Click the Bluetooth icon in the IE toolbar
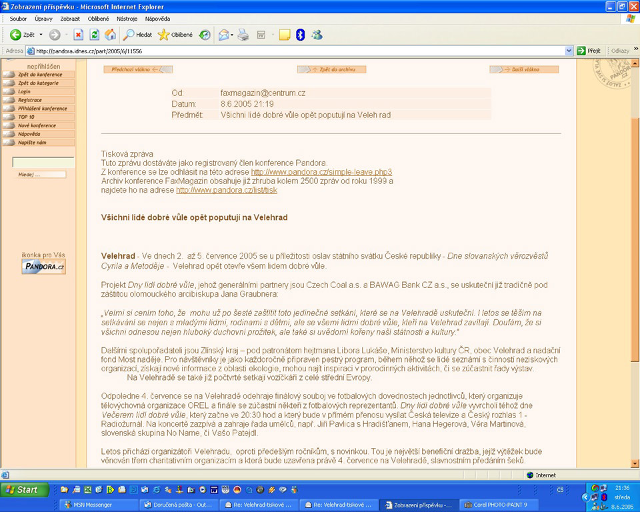 click(x=301, y=35)
